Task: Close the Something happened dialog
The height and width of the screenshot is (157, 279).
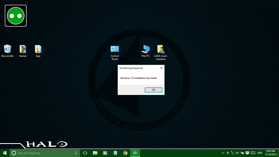Action: [x=161, y=68]
